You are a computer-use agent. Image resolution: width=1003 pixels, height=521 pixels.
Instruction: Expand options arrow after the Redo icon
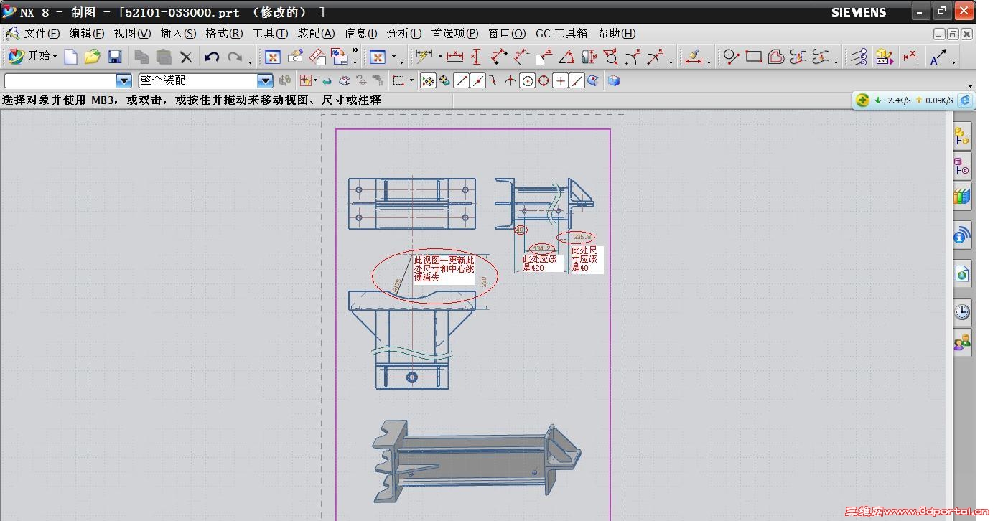(250, 61)
